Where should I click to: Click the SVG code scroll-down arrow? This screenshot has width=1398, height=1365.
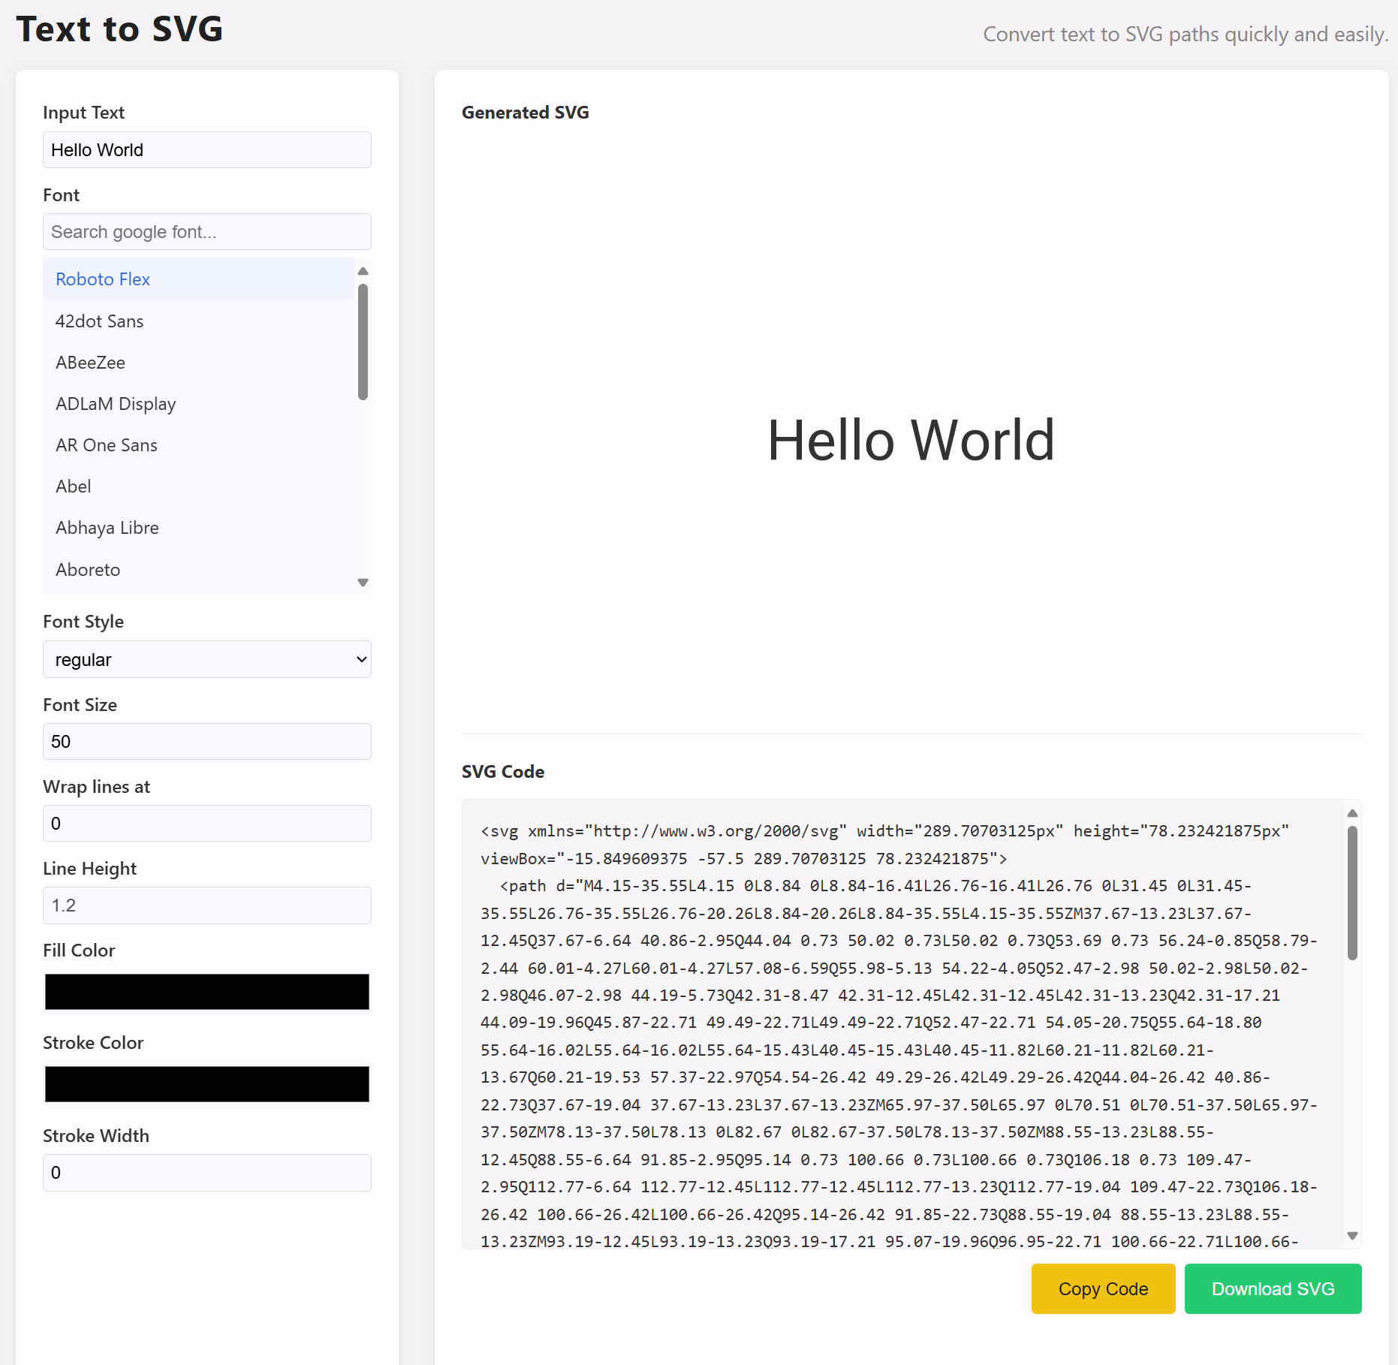1352,1236
